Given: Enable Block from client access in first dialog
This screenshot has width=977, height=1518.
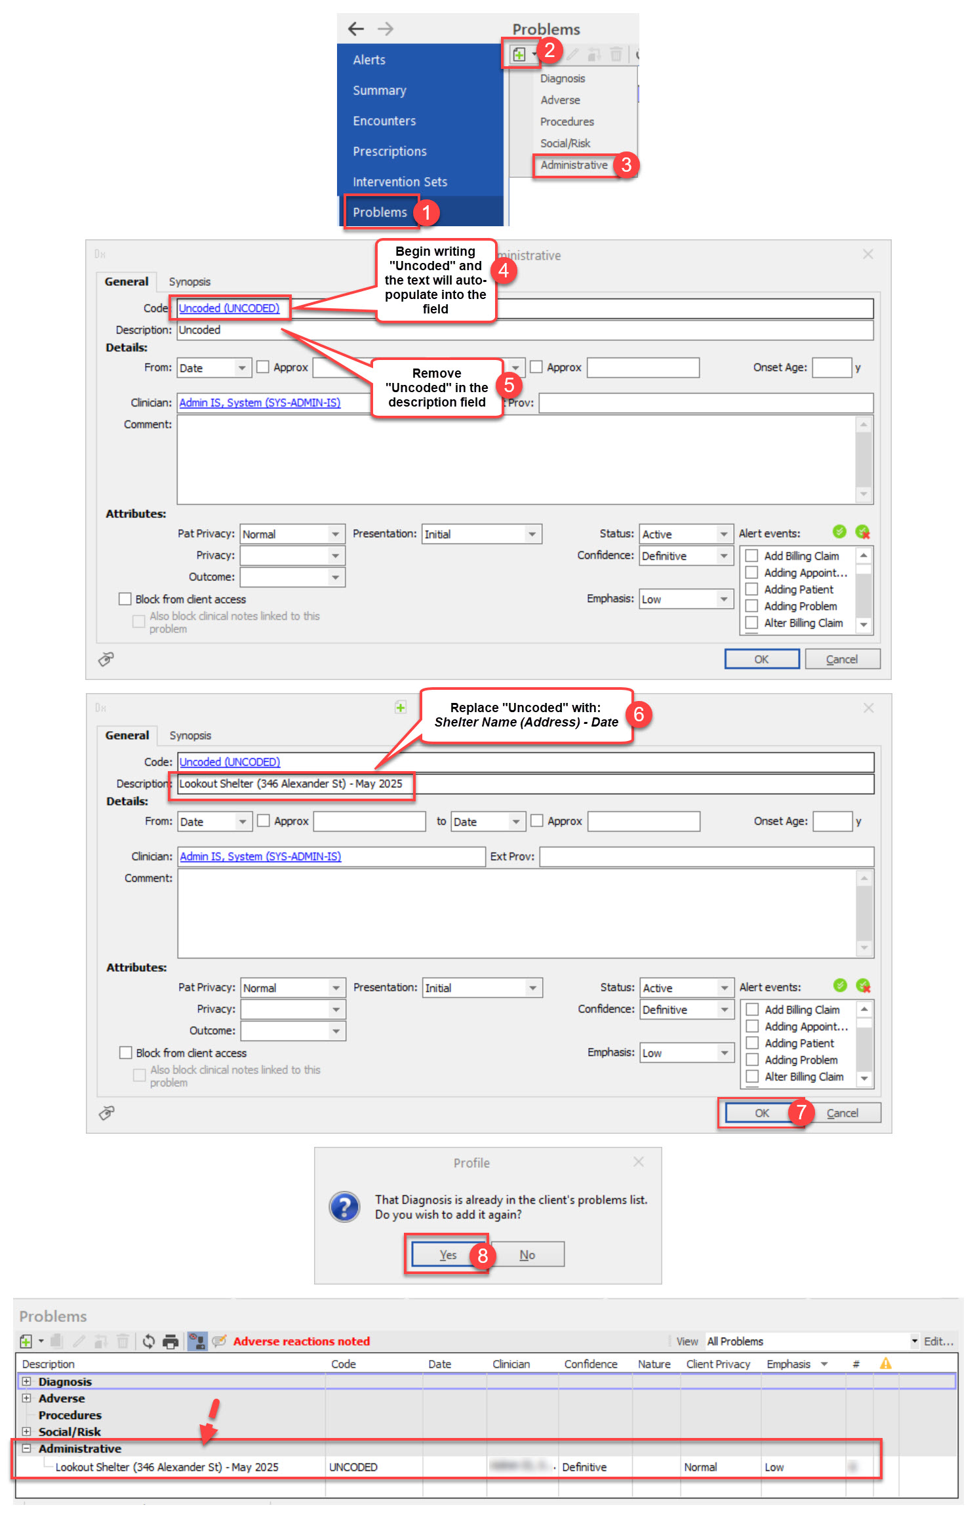Looking at the screenshot, I should (125, 599).
